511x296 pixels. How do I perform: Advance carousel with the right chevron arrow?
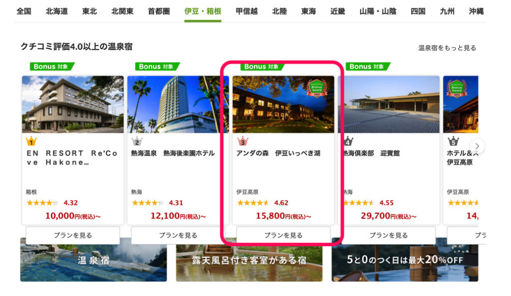(x=477, y=146)
